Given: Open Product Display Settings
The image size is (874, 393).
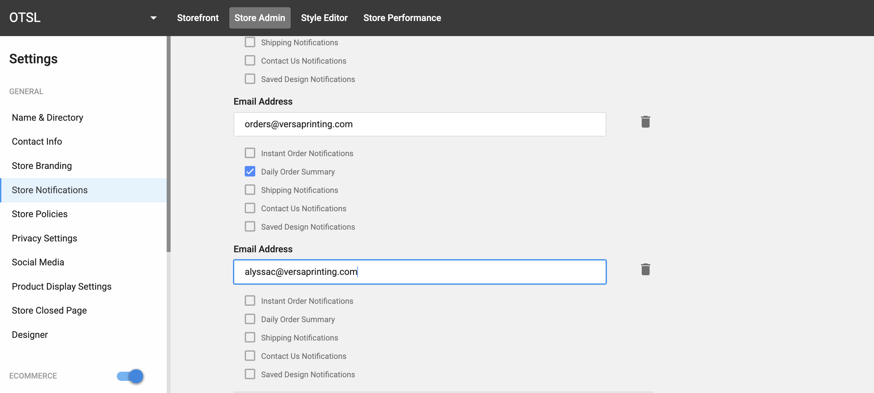Looking at the screenshot, I should [62, 286].
